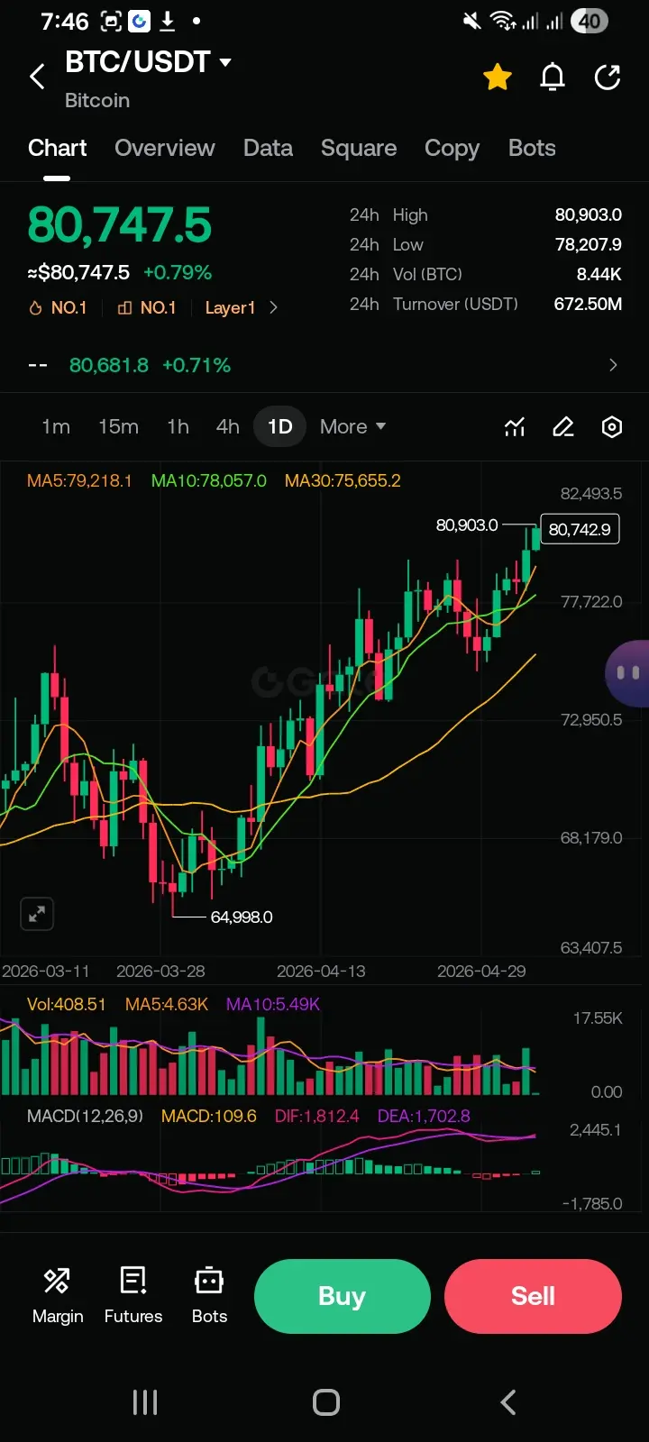This screenshot has width=649, height=1442.
Task: Select the 4h timeframe
Action: pos(228,426)
